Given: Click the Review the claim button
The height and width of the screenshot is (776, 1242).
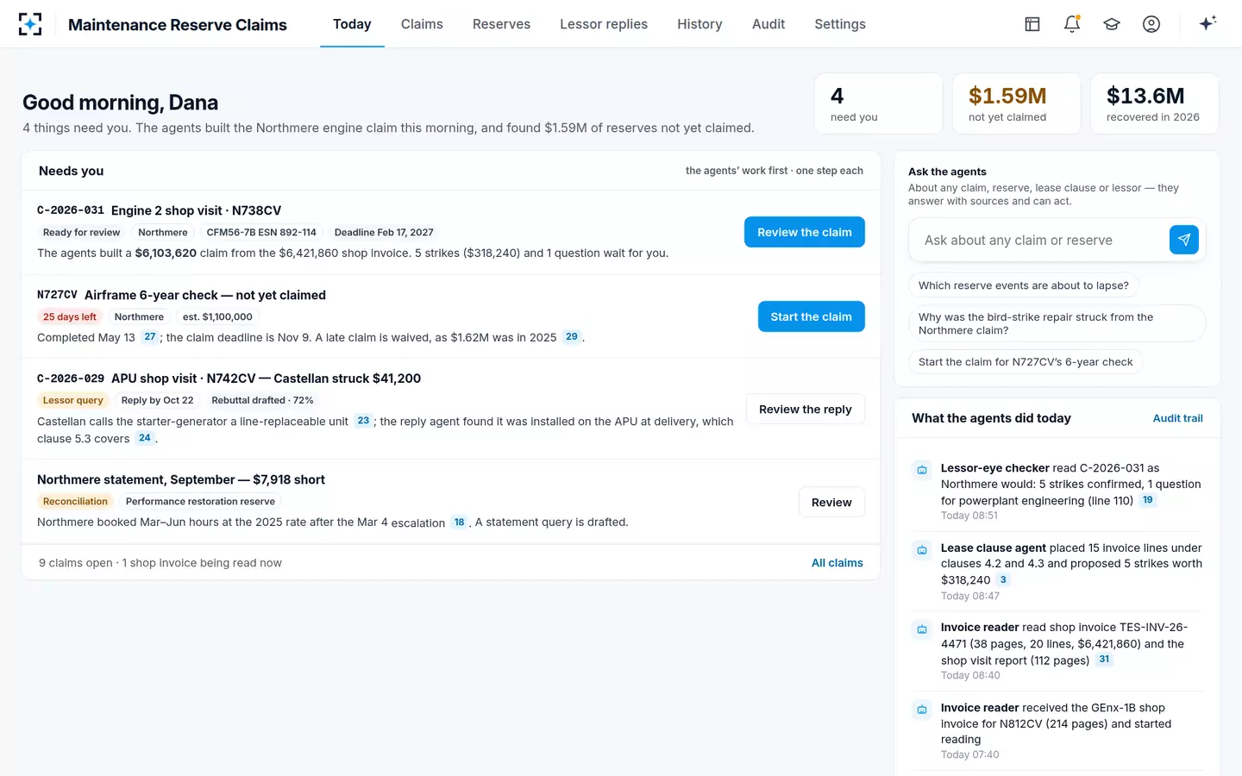Looking at the screenshot, I should (805, 232).
